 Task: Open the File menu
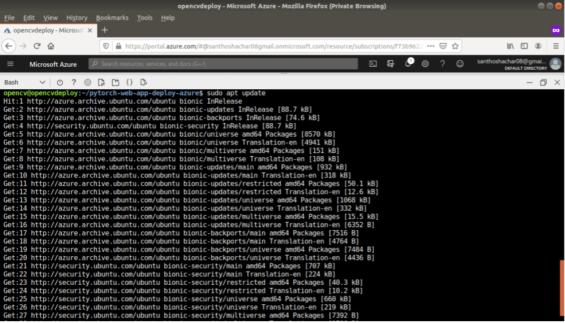9,18
